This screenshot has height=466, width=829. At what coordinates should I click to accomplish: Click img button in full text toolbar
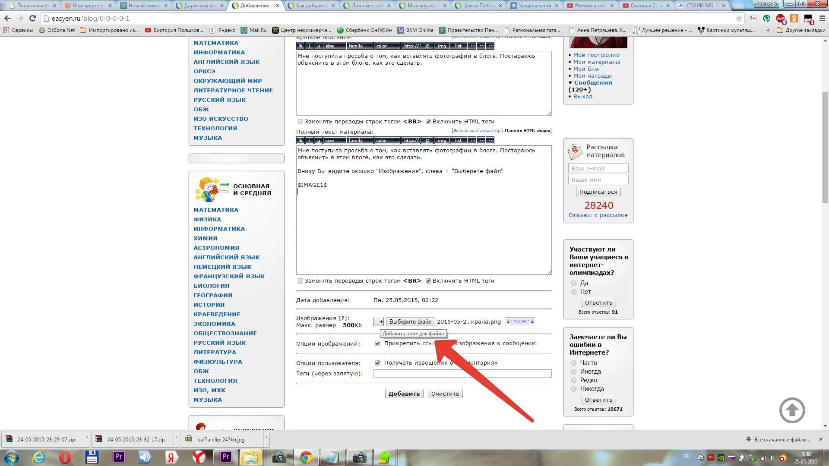click(x=442, y=141)
